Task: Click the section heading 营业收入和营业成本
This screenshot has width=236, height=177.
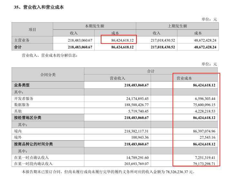Action: point(43,7)
